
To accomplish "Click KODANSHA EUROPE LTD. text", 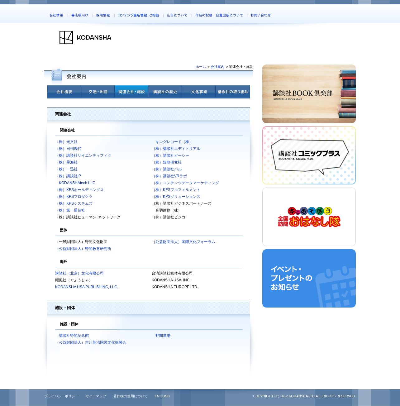I will click(175, 287).
